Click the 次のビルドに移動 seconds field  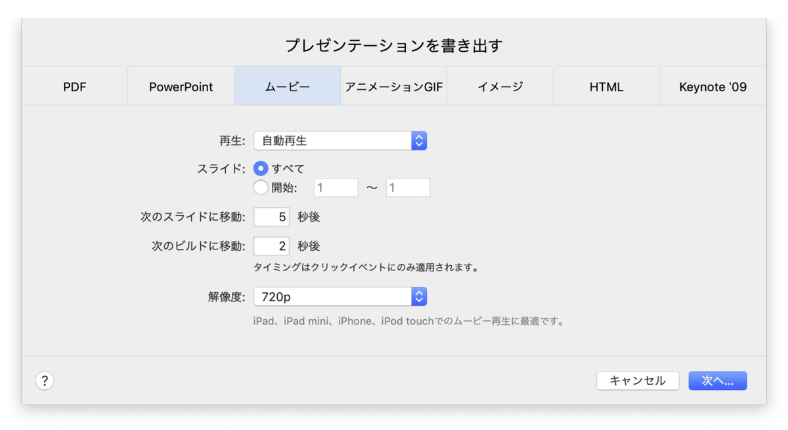tap(272, 246)
